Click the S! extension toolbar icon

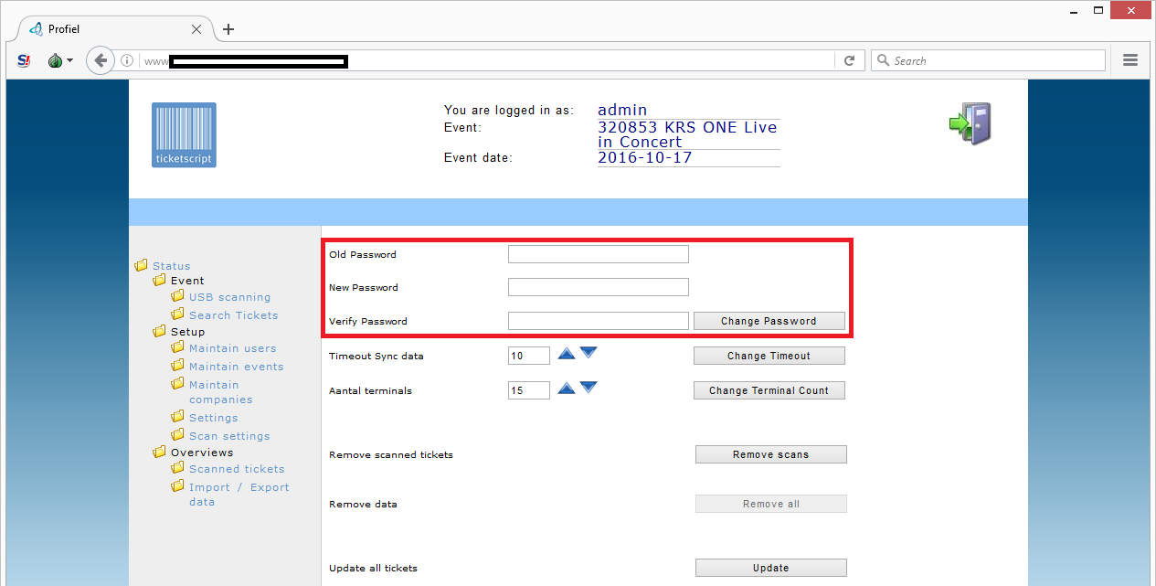pos(24,60)
